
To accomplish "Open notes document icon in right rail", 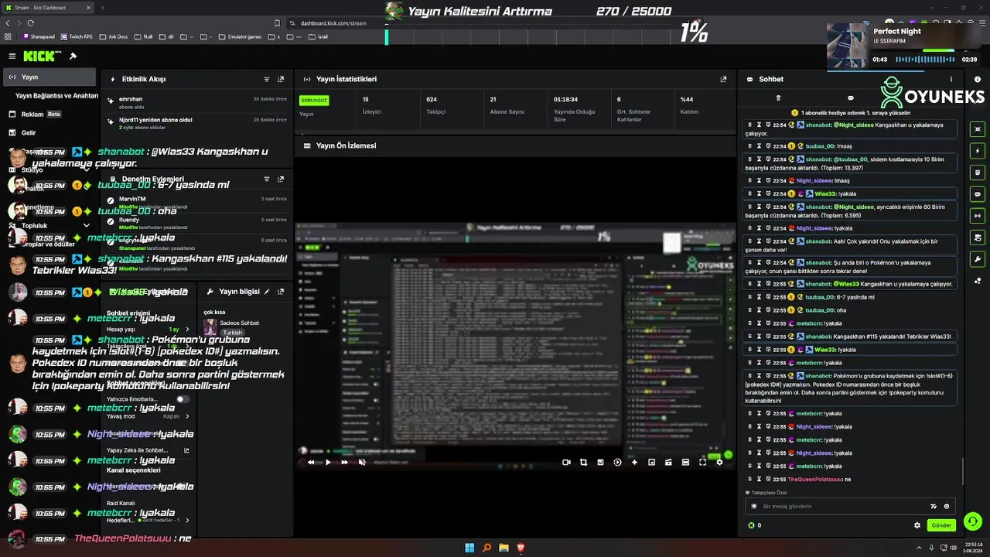I will coord(978,173).
